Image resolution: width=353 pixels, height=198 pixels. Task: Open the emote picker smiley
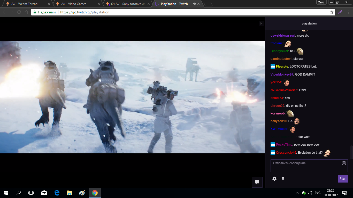pyautogui.click(x=344, y=163)
